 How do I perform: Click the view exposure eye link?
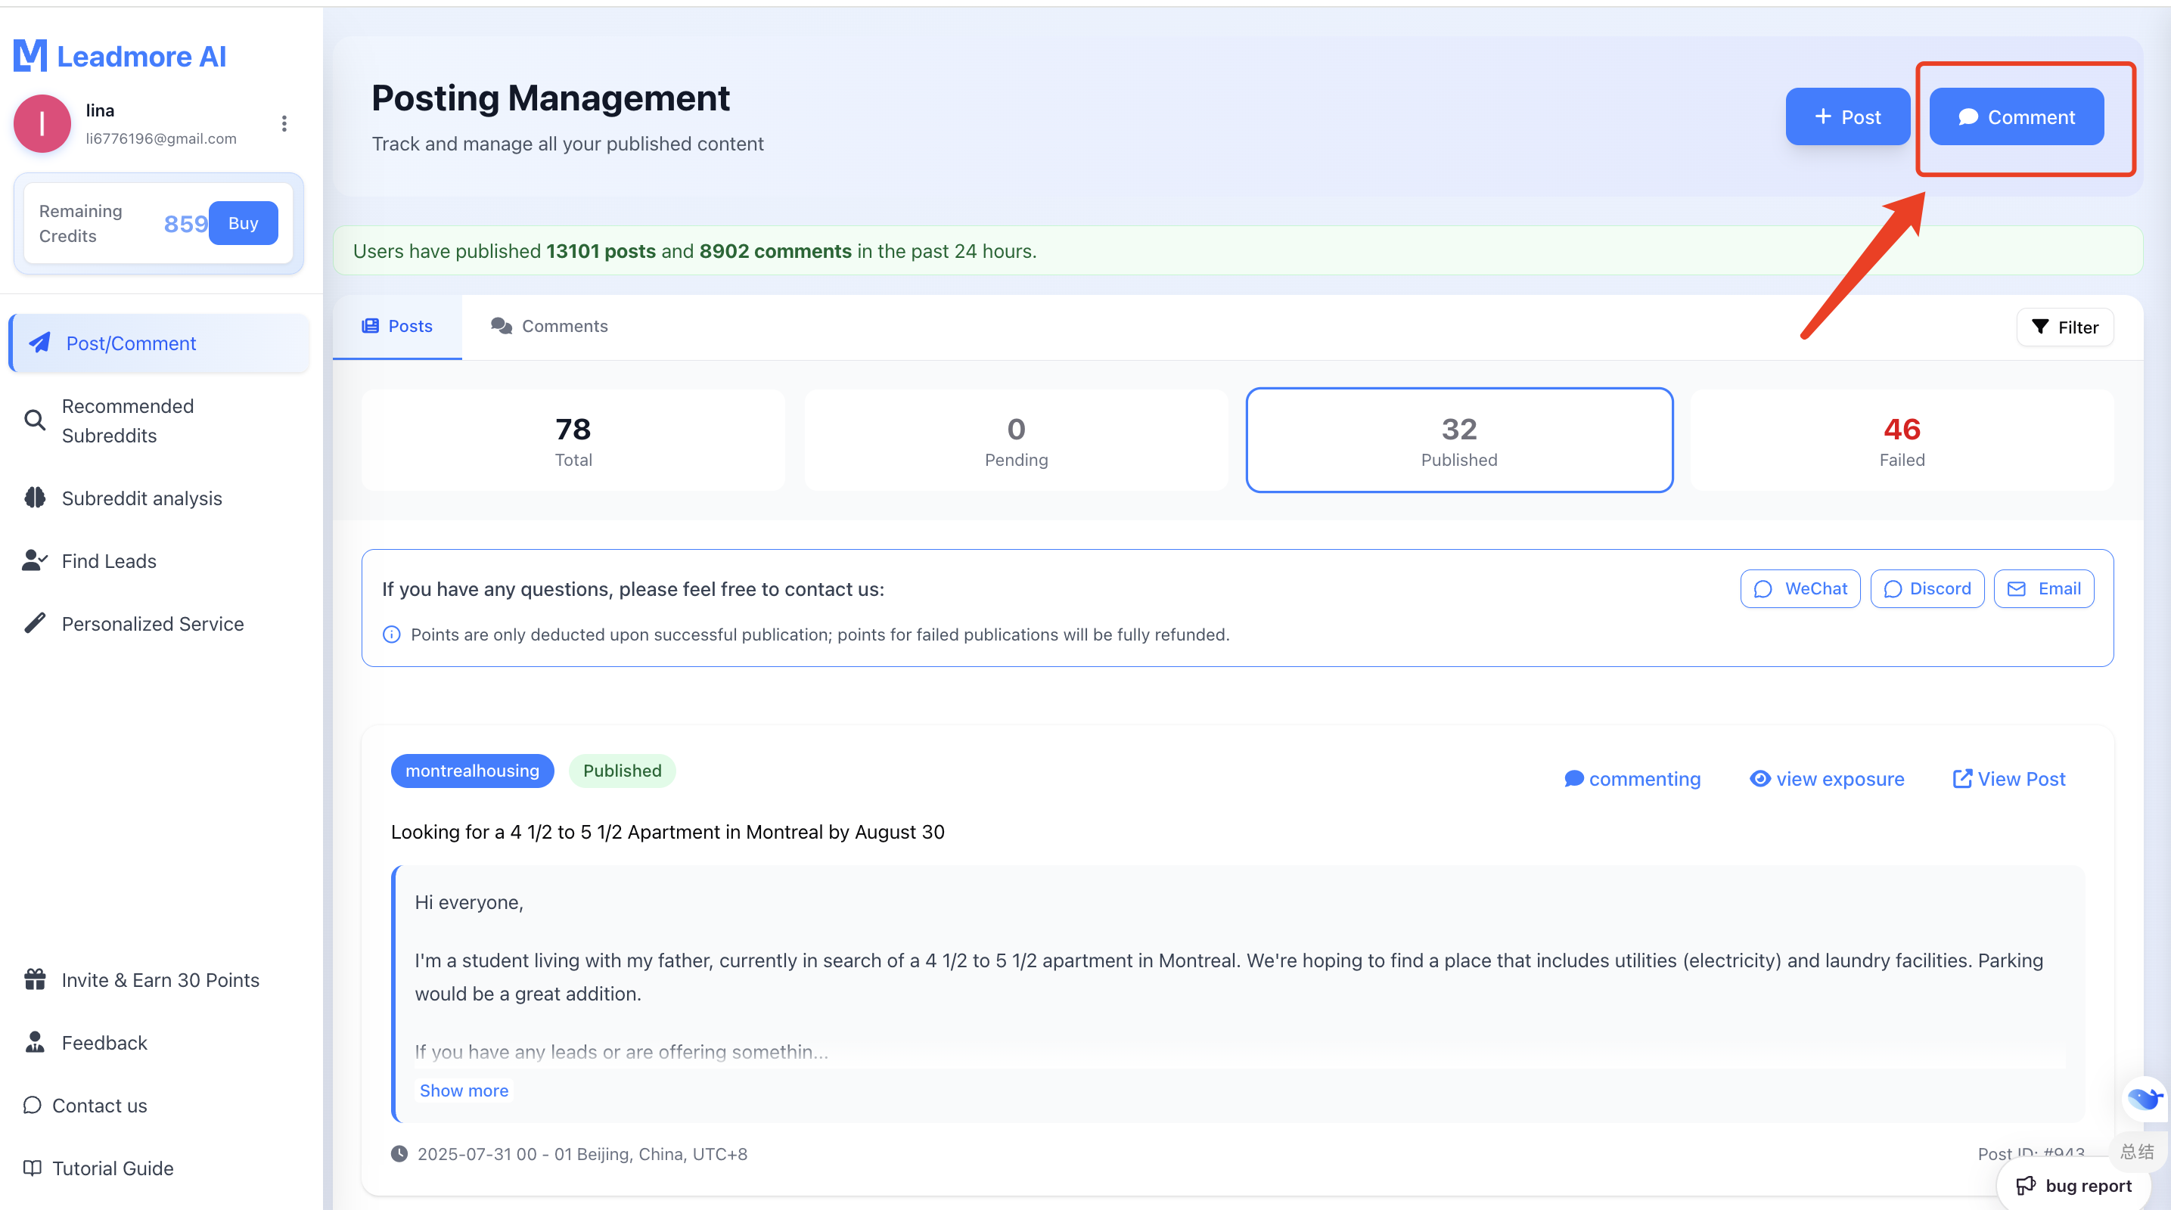pos(1826,779)
